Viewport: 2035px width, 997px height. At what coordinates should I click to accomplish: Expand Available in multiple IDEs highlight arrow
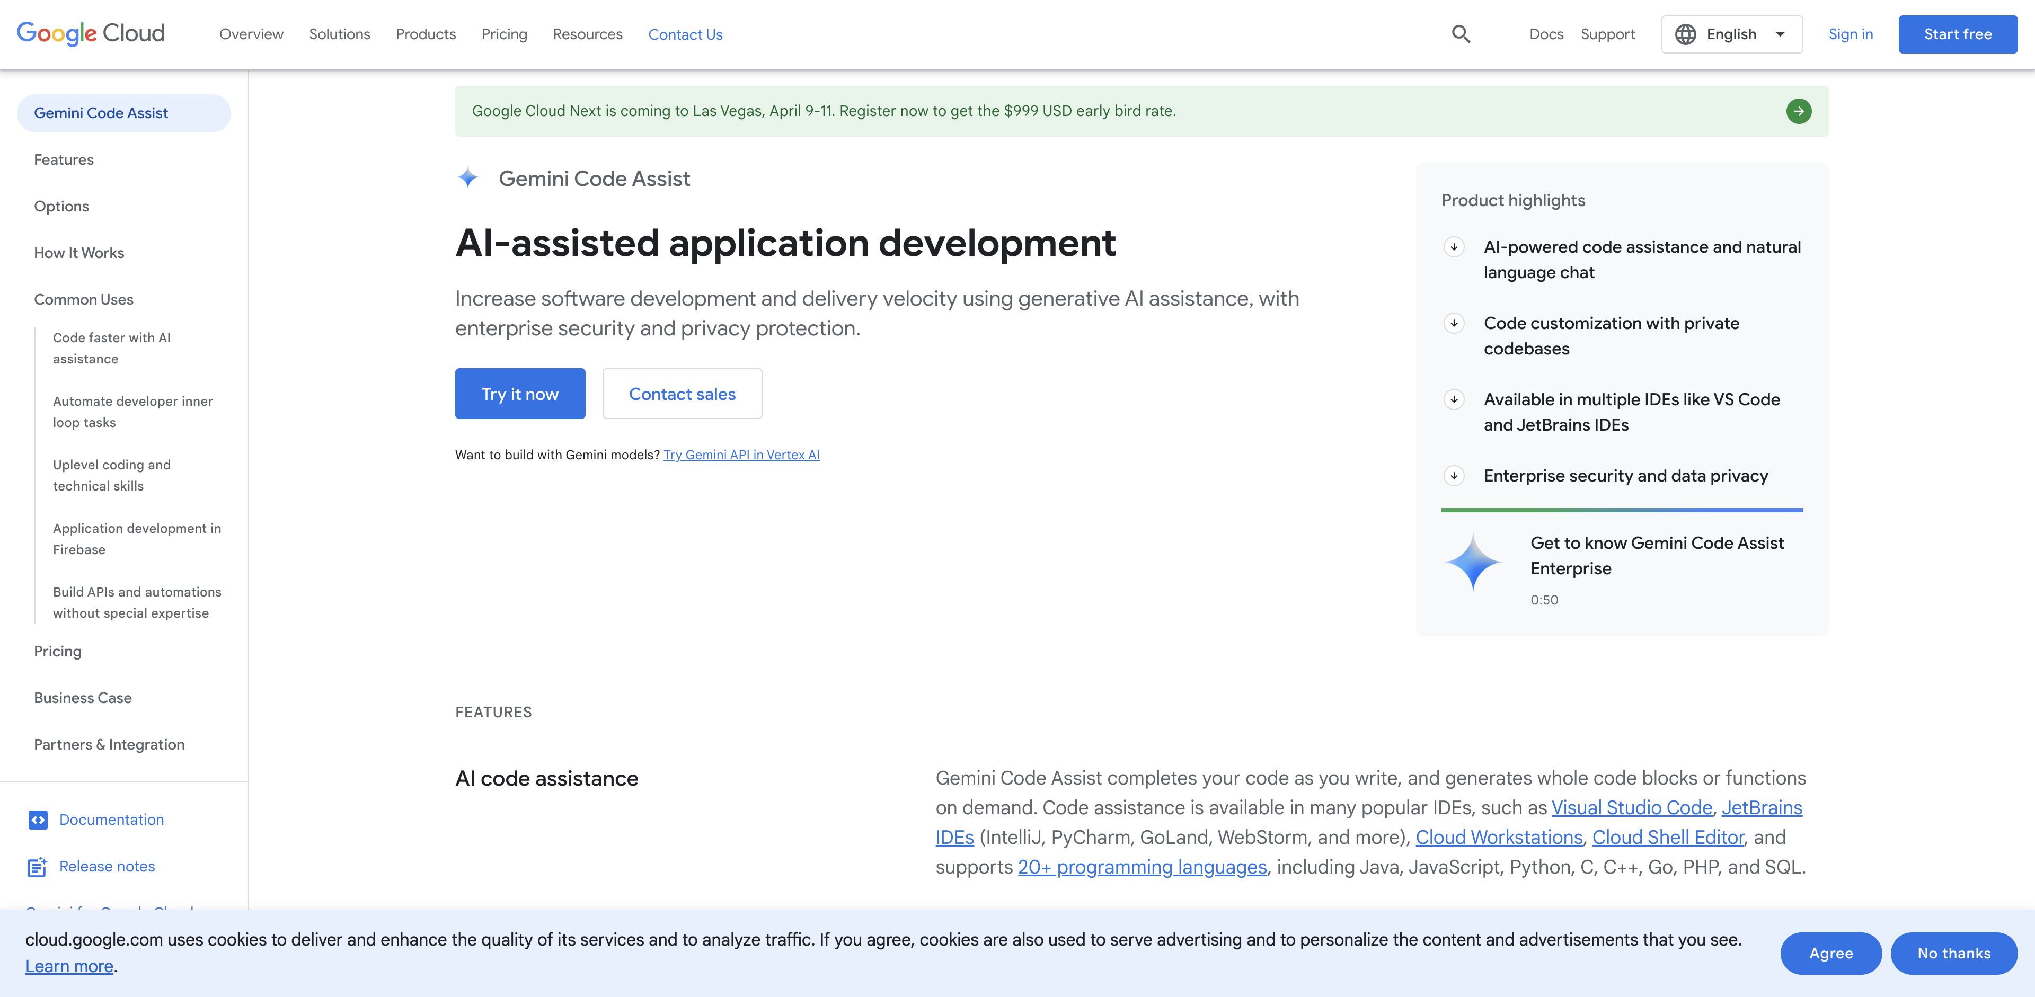[1454, 399]
